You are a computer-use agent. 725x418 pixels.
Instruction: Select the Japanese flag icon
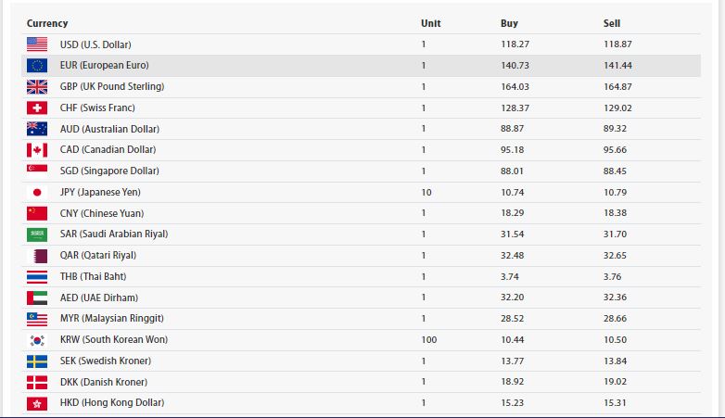point(37,193)
